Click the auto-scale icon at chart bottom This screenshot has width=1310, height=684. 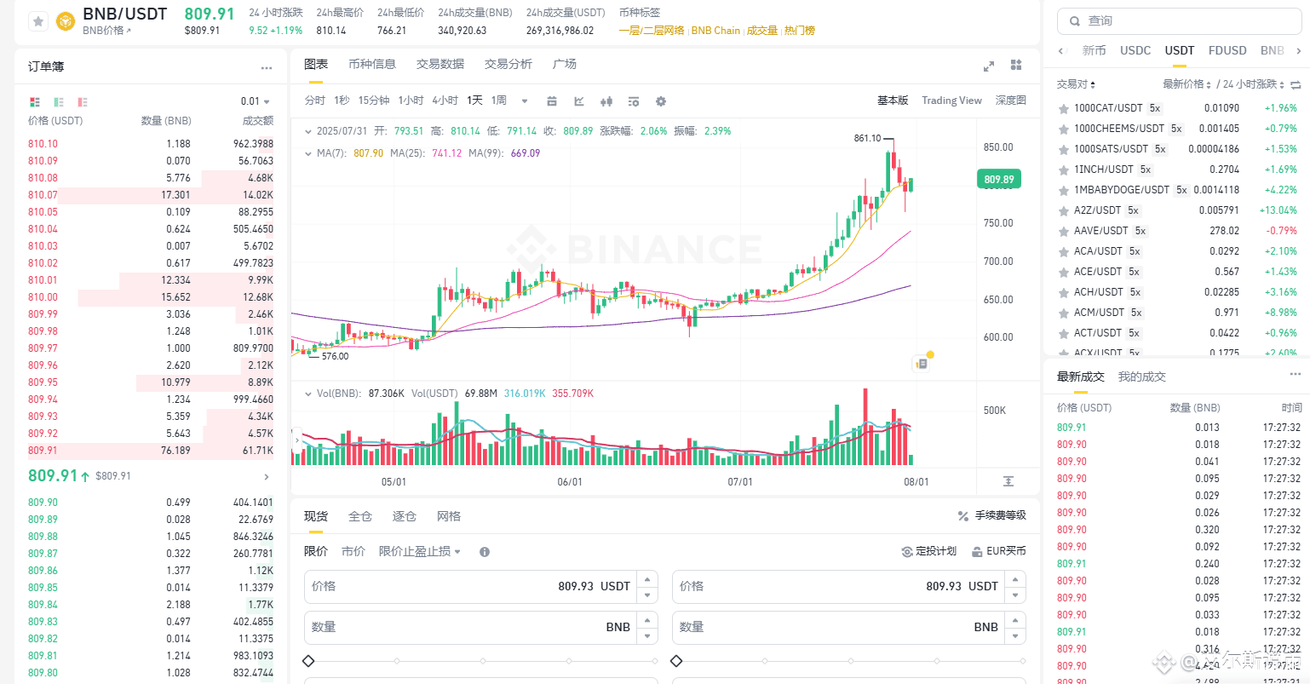tap(1008, 481)
